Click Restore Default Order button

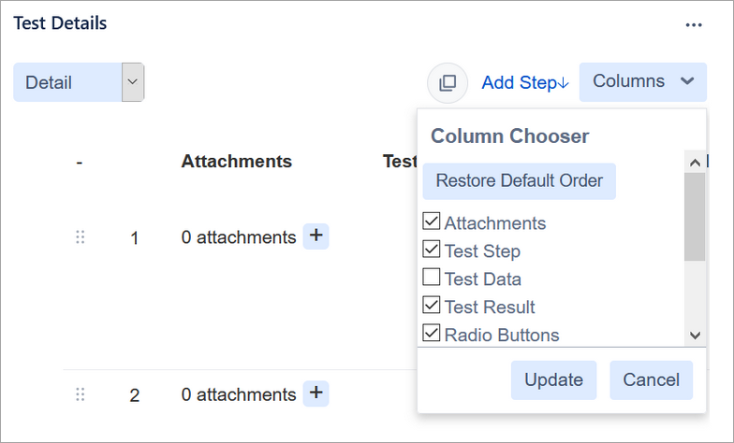pyautogui.click(x=519, y=180)
